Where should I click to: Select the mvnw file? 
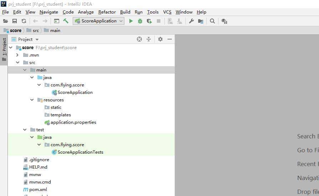32,175
